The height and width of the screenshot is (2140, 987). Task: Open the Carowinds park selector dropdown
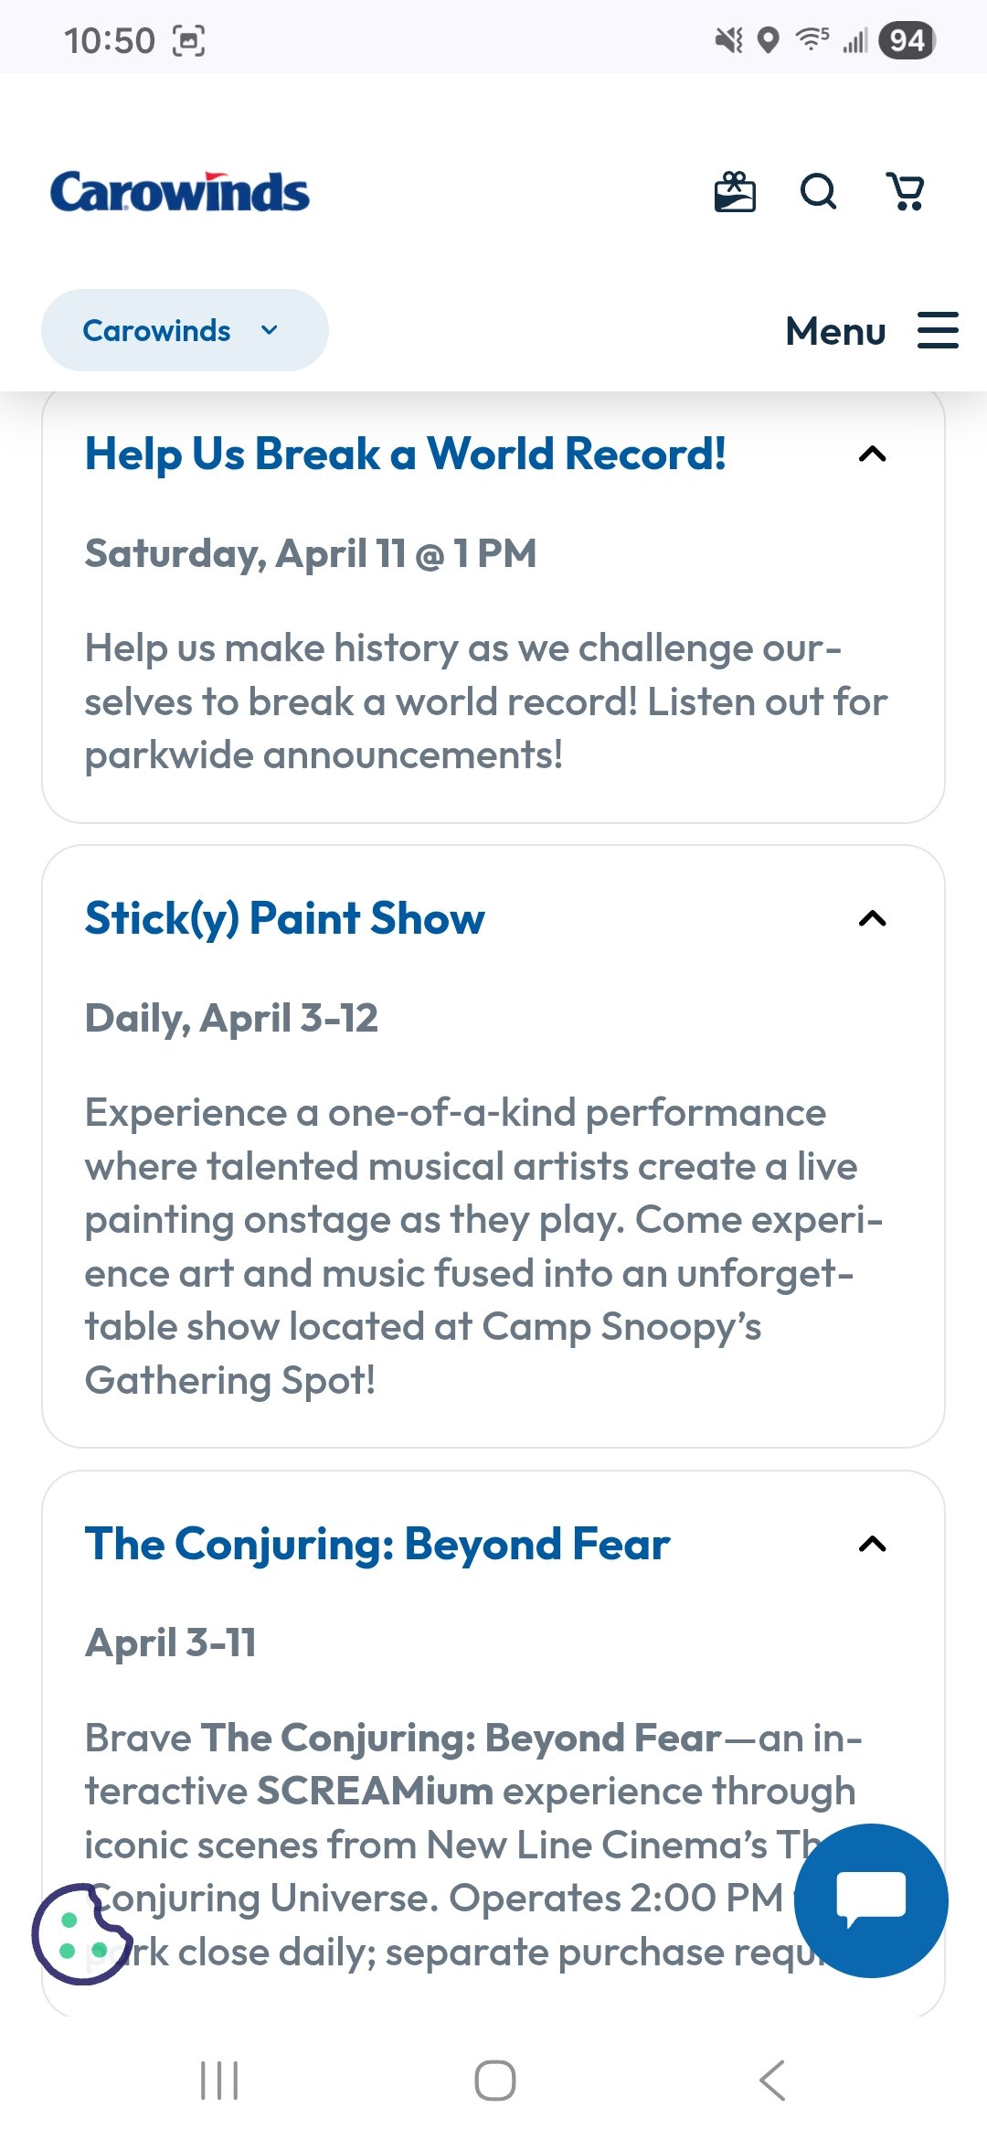(x=185, y=330)
